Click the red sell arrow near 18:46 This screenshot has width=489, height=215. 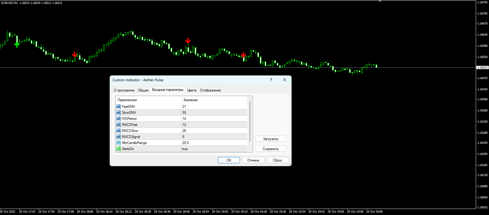(x=188, y=40)
